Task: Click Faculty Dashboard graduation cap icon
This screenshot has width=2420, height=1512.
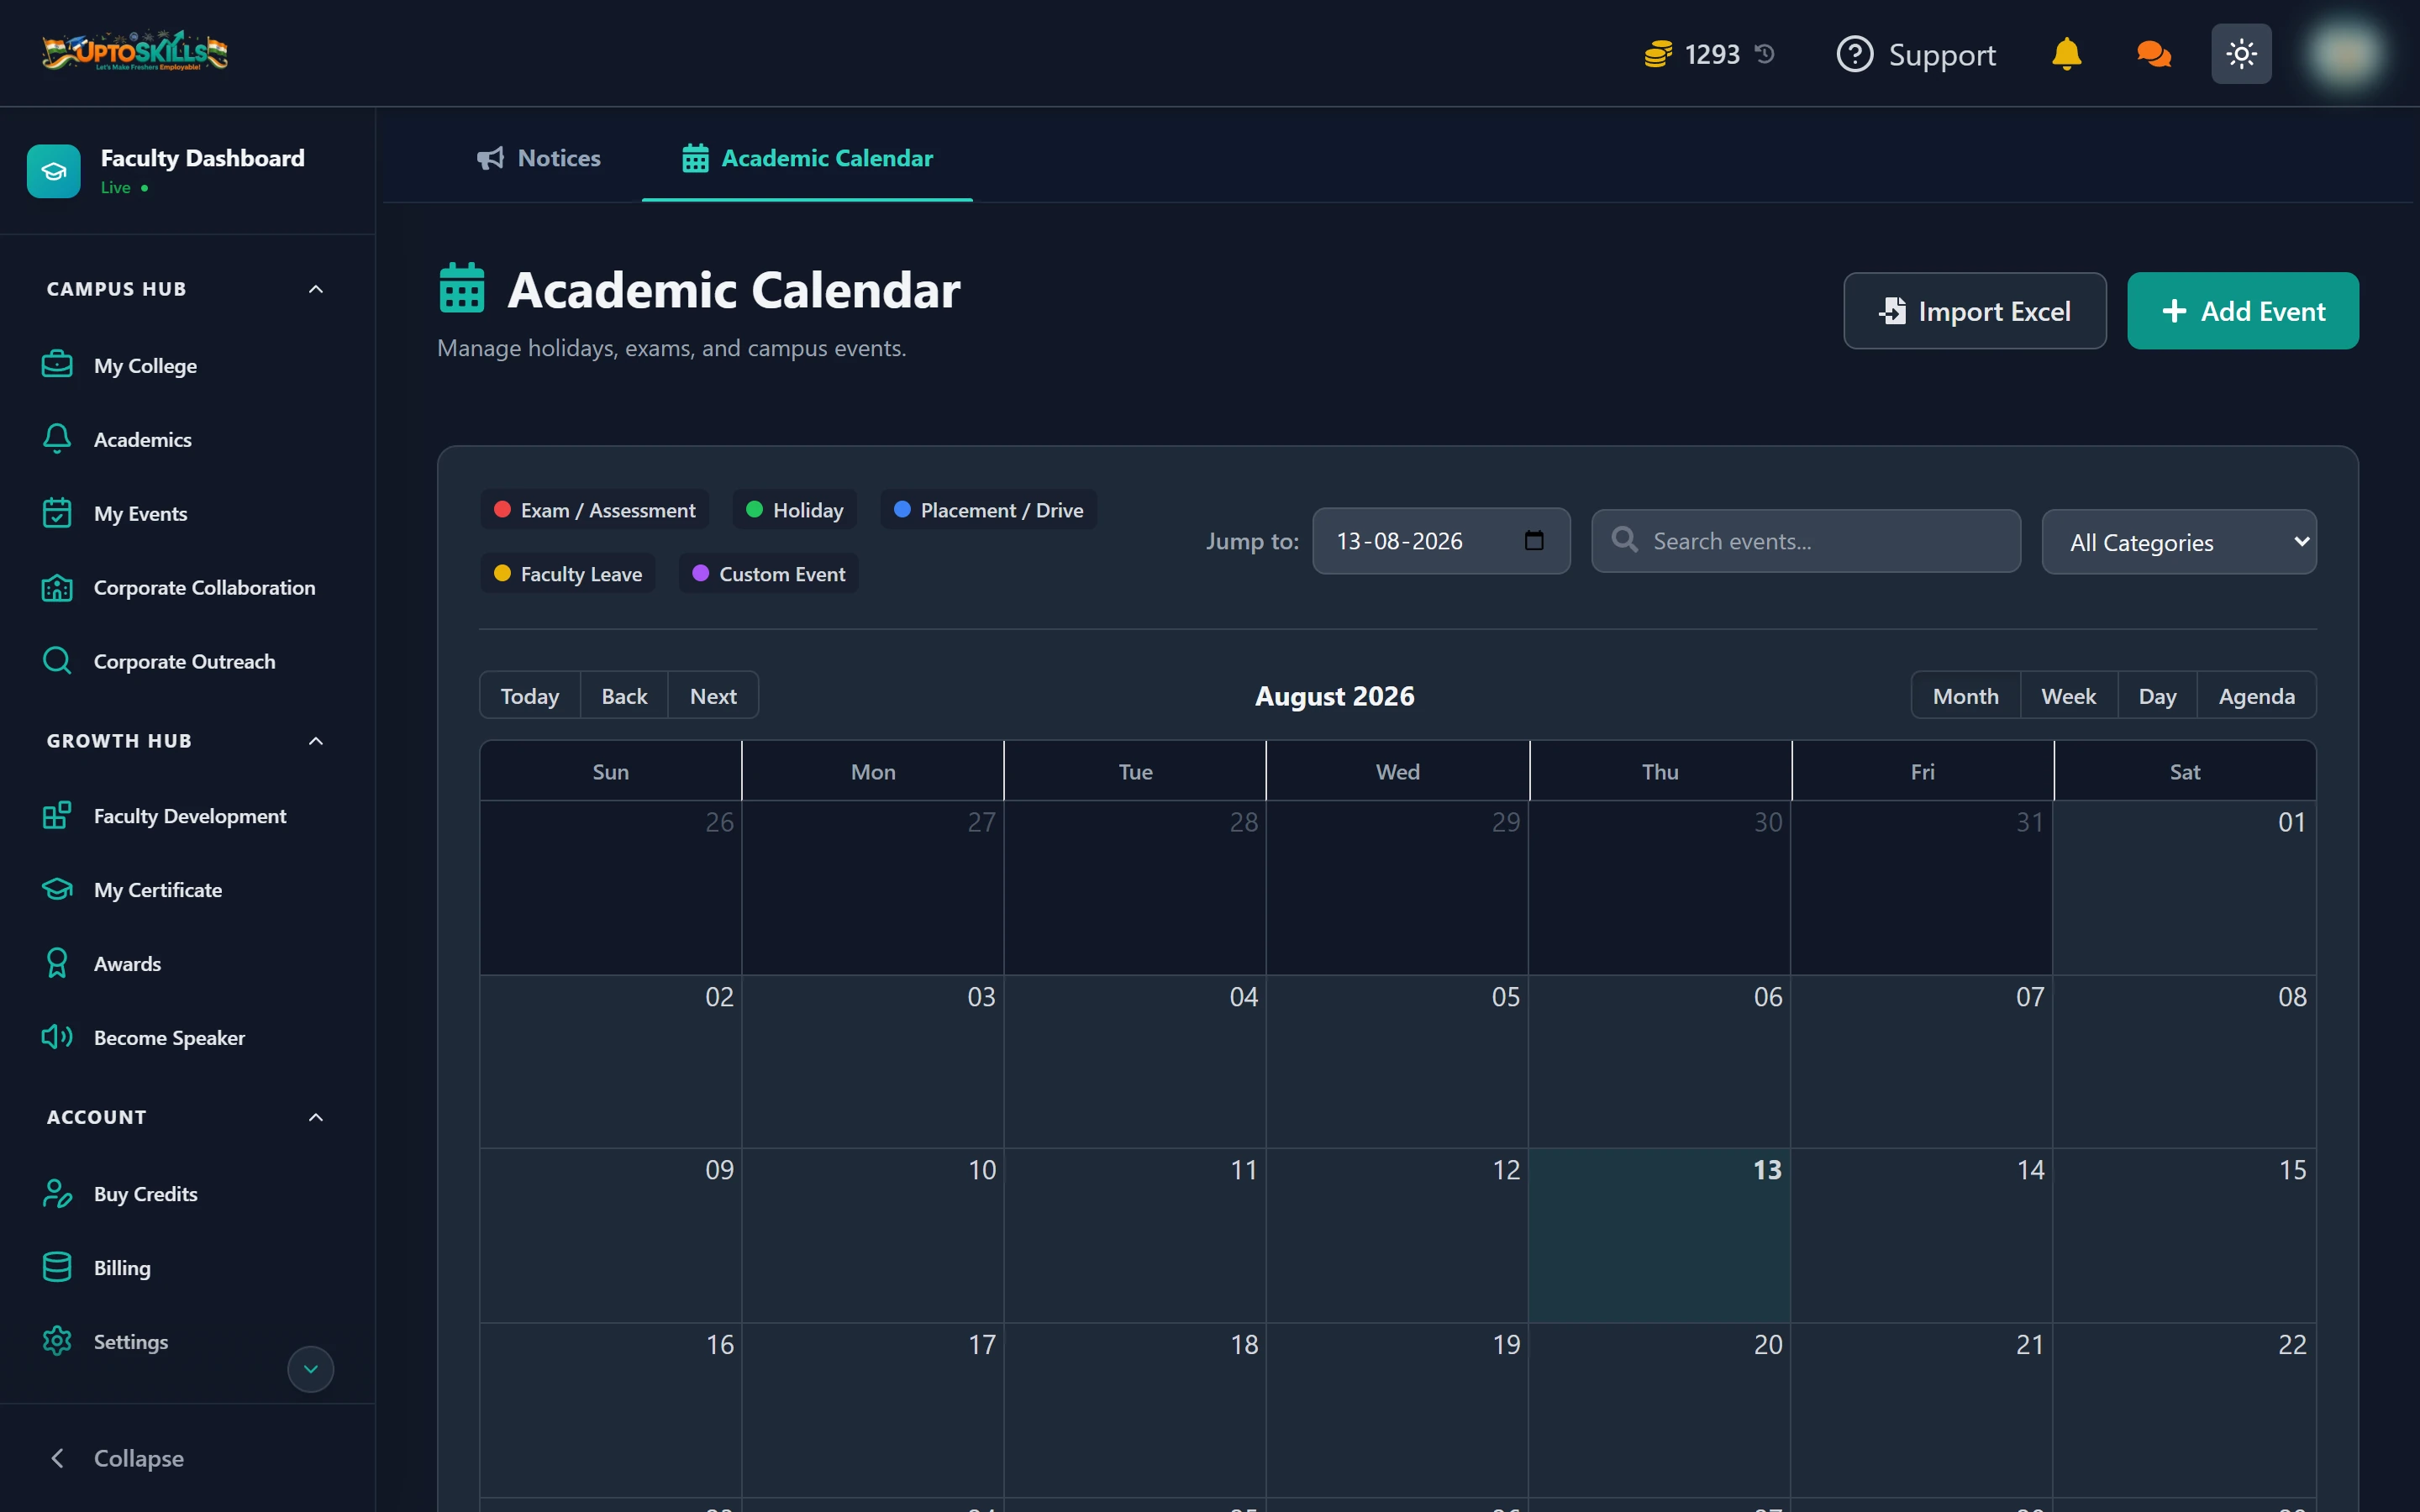Action: [x=54, y=171]
